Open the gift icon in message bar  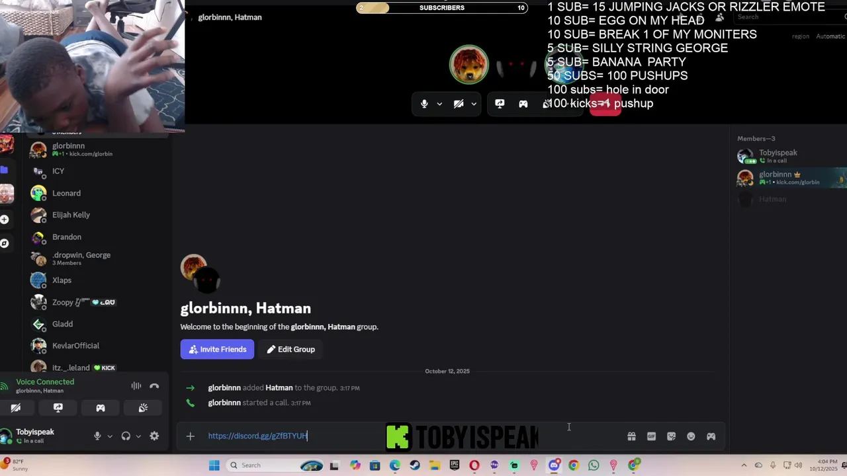631,436
